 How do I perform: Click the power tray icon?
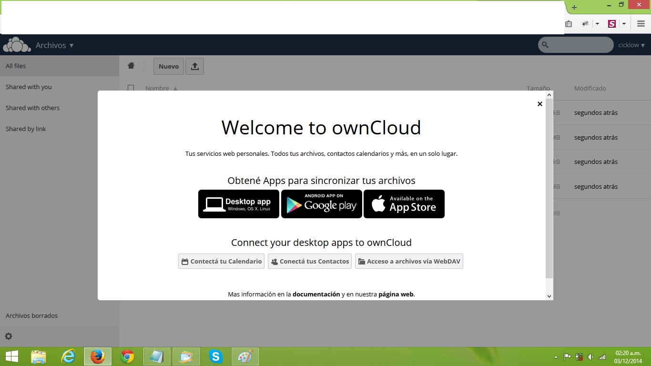pyautogui.click(x=579, y=357)
